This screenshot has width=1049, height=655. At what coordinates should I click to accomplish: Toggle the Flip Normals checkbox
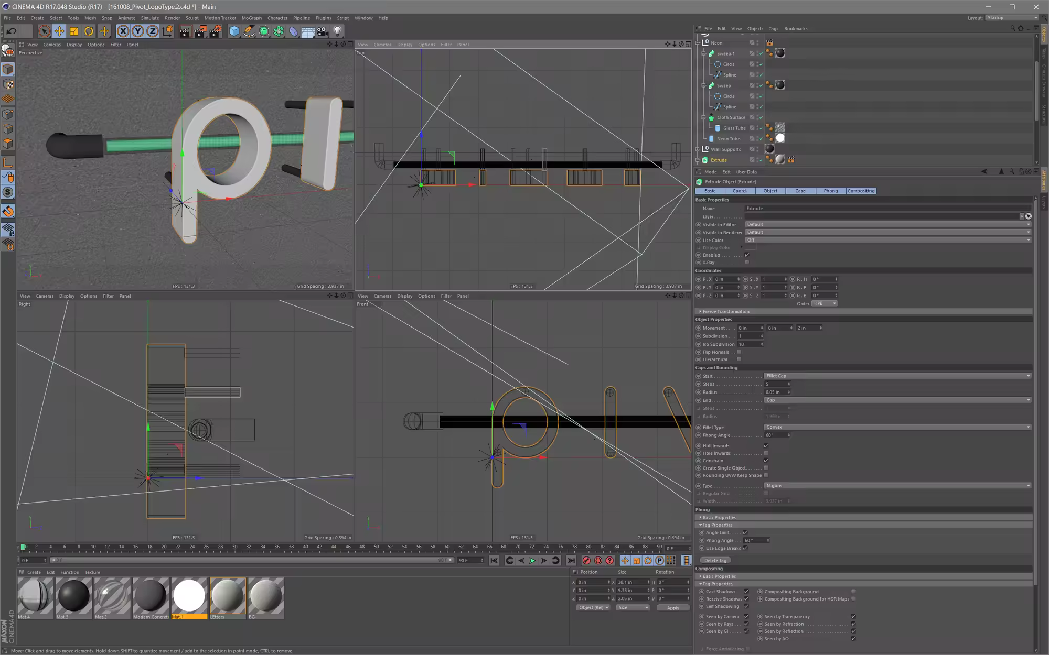(739, 352)
